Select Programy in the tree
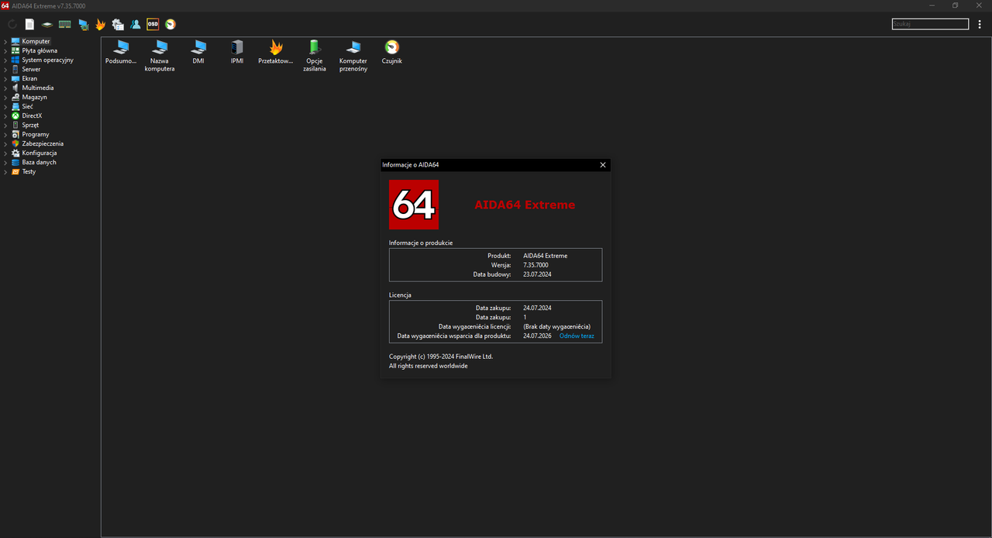 click(36, 134)
